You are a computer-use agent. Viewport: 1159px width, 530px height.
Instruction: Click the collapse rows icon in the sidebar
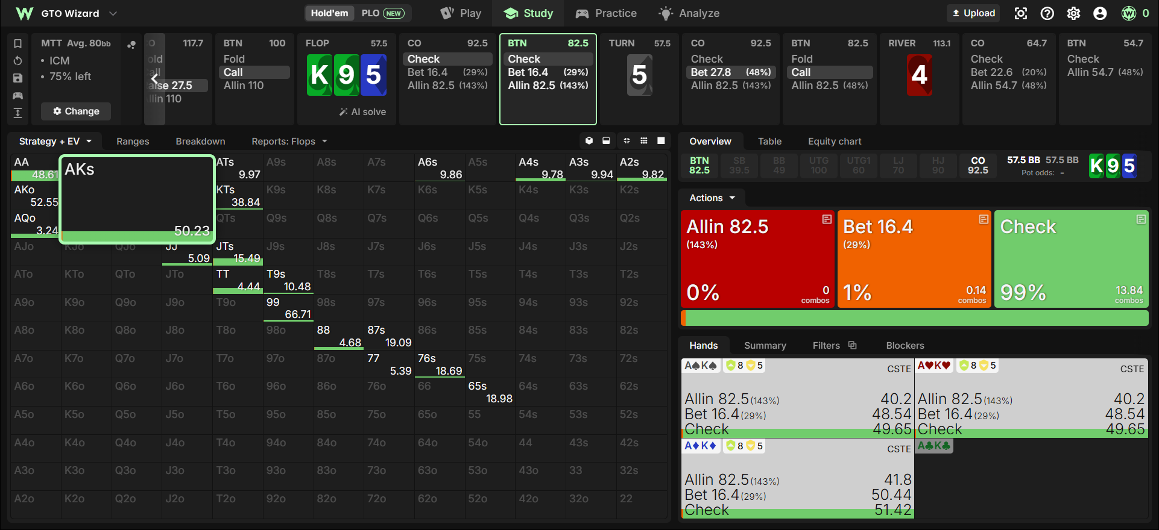18,113
